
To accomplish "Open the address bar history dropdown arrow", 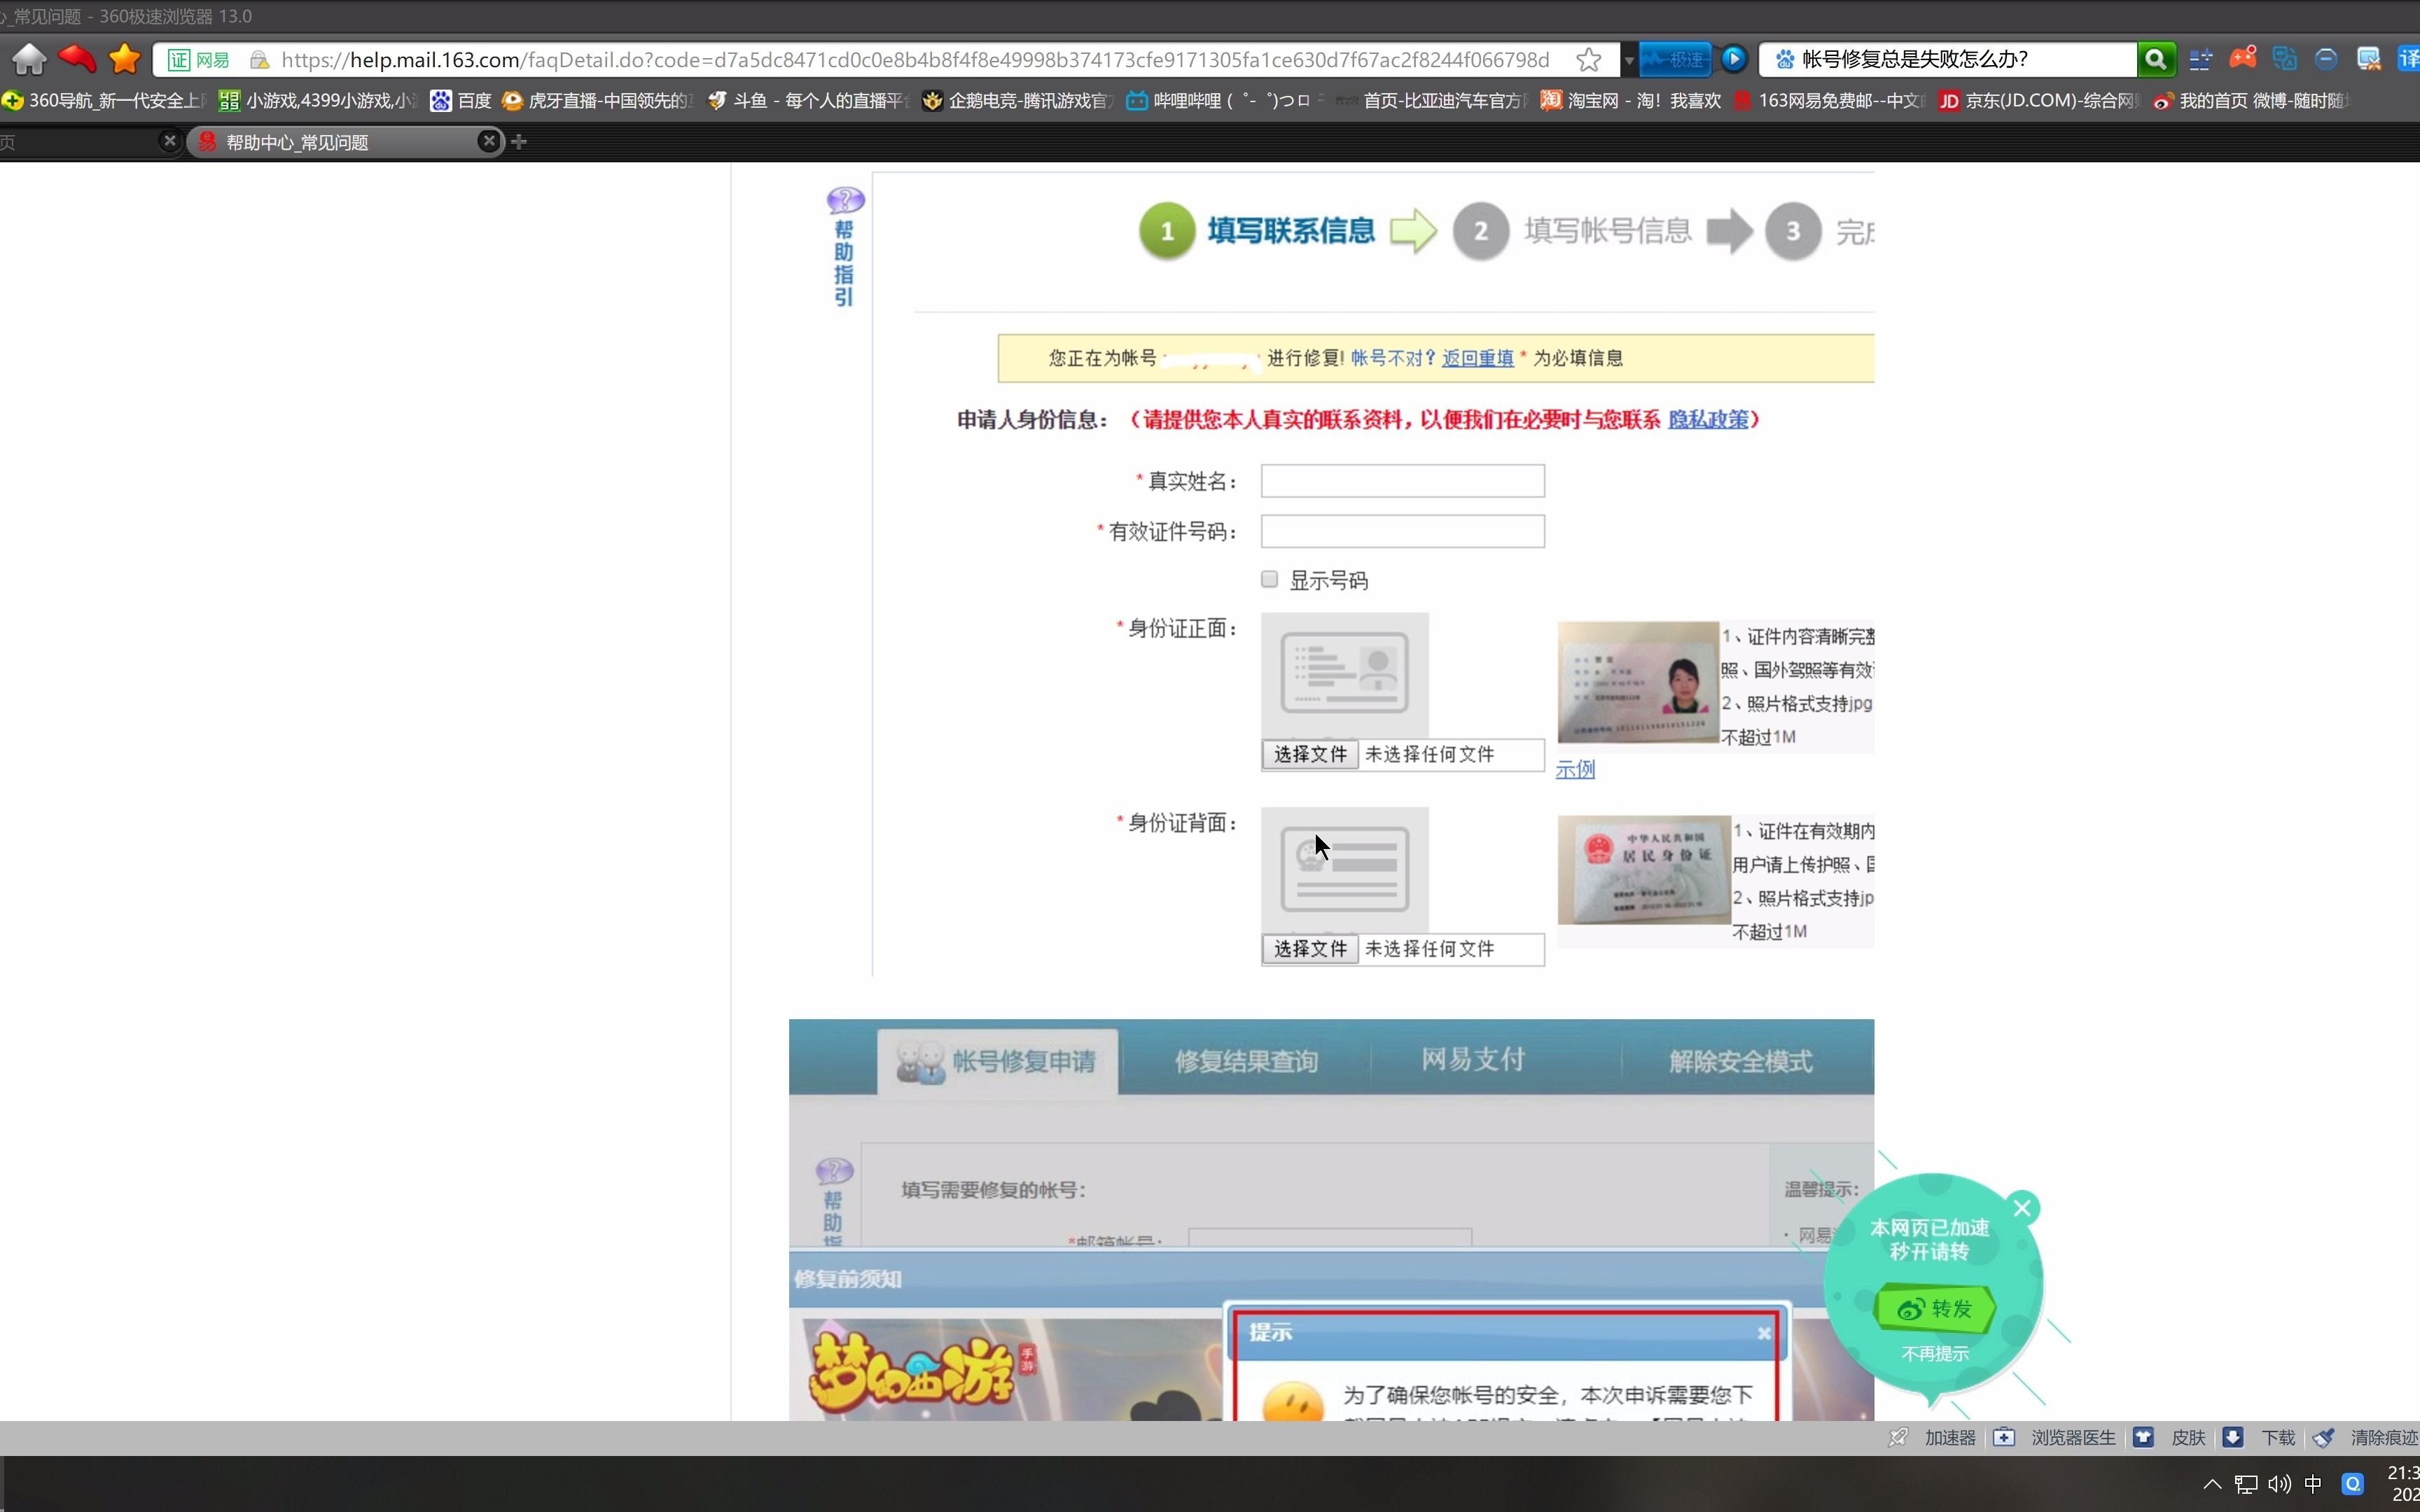I will (1630, 59).
